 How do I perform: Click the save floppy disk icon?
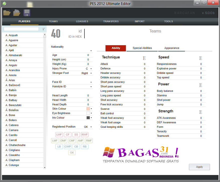tap(27, 13)
